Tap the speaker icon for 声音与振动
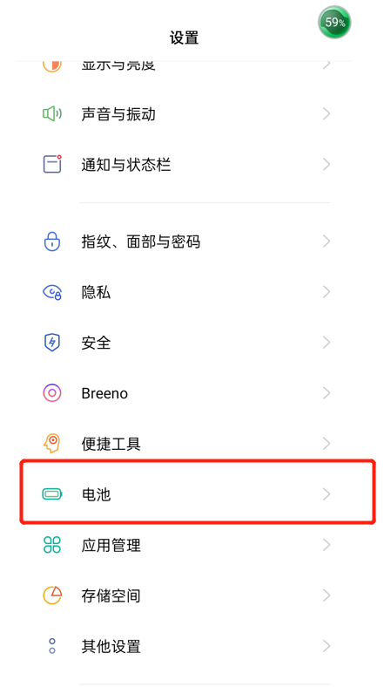Screen dimensions: 384x687 52,114
